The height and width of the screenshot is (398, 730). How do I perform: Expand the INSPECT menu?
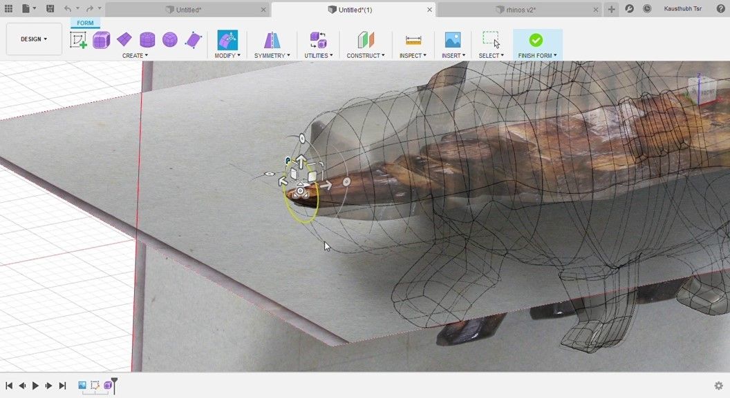(413, 56)
